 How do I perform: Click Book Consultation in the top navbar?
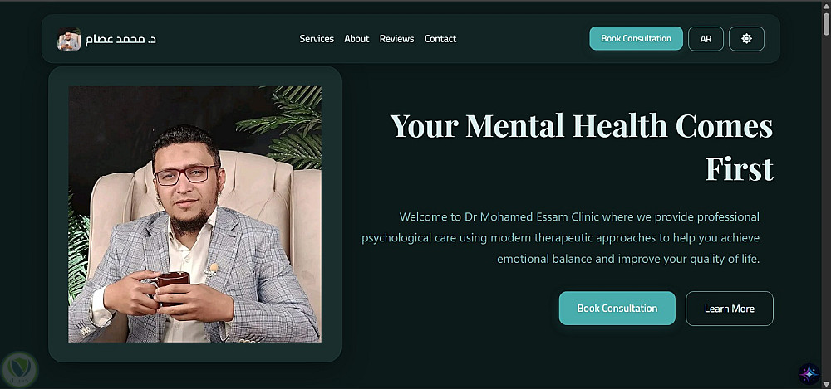pos(636,39)
